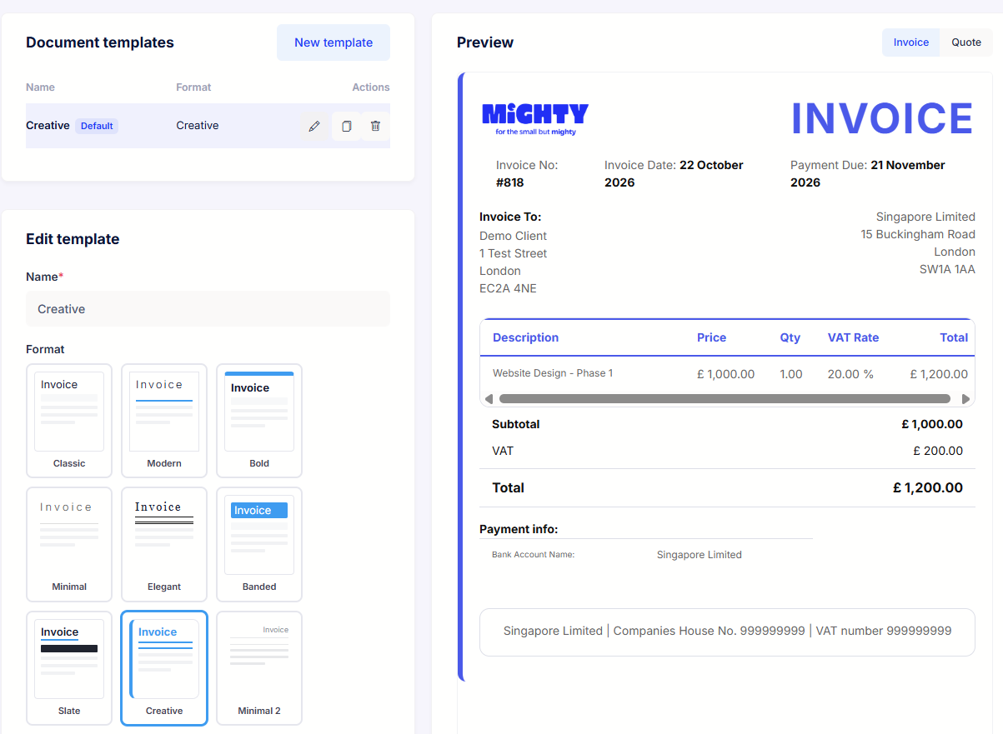This screenshot has height=734, width=1003.
Task: Click the New template button
Action: click(333, 42)
